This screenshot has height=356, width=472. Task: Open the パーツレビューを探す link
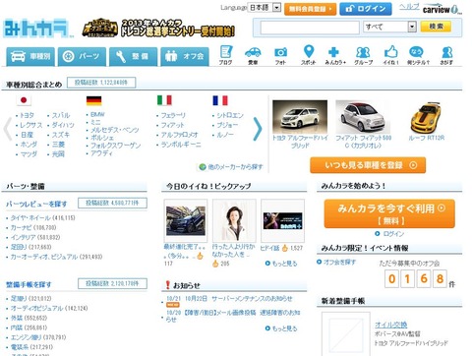[36, 204]
